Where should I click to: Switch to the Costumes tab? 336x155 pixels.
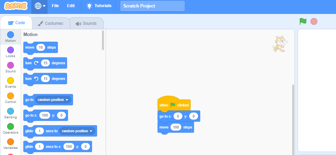[51, 23]
